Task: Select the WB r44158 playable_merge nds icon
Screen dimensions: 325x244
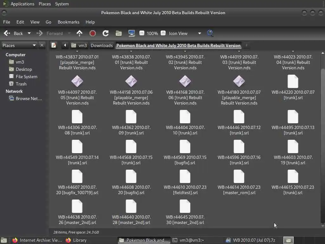Action: (131, 81)
